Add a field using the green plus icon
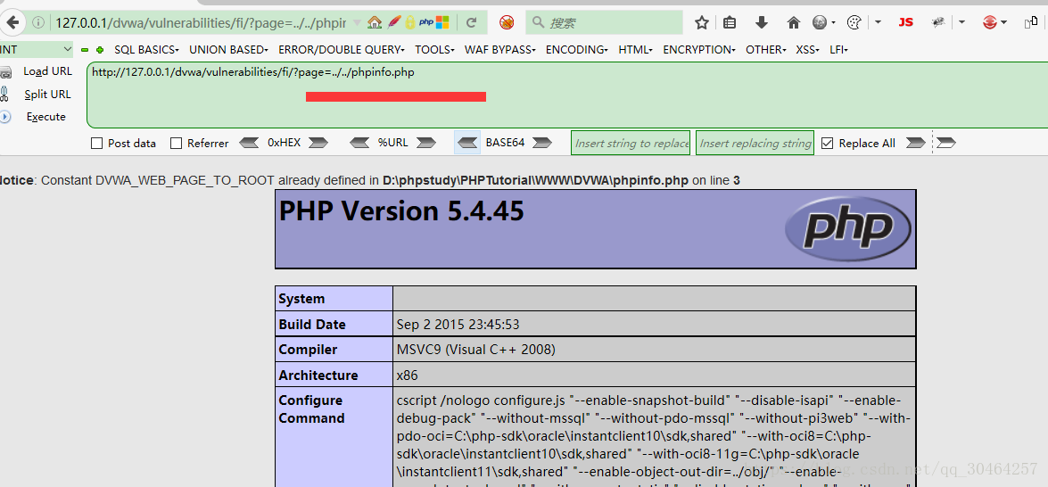The image size is (1048, 487). click(100, 50)
